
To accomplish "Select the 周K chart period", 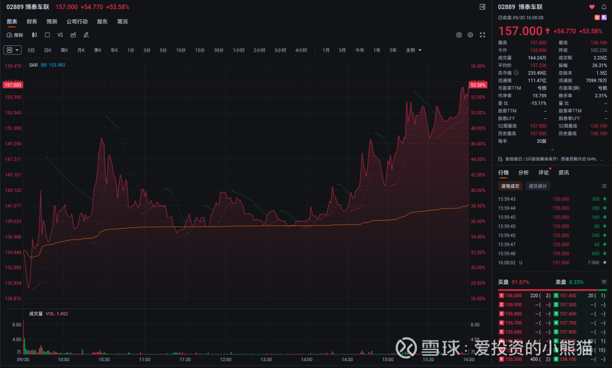I will pos(65,50).
